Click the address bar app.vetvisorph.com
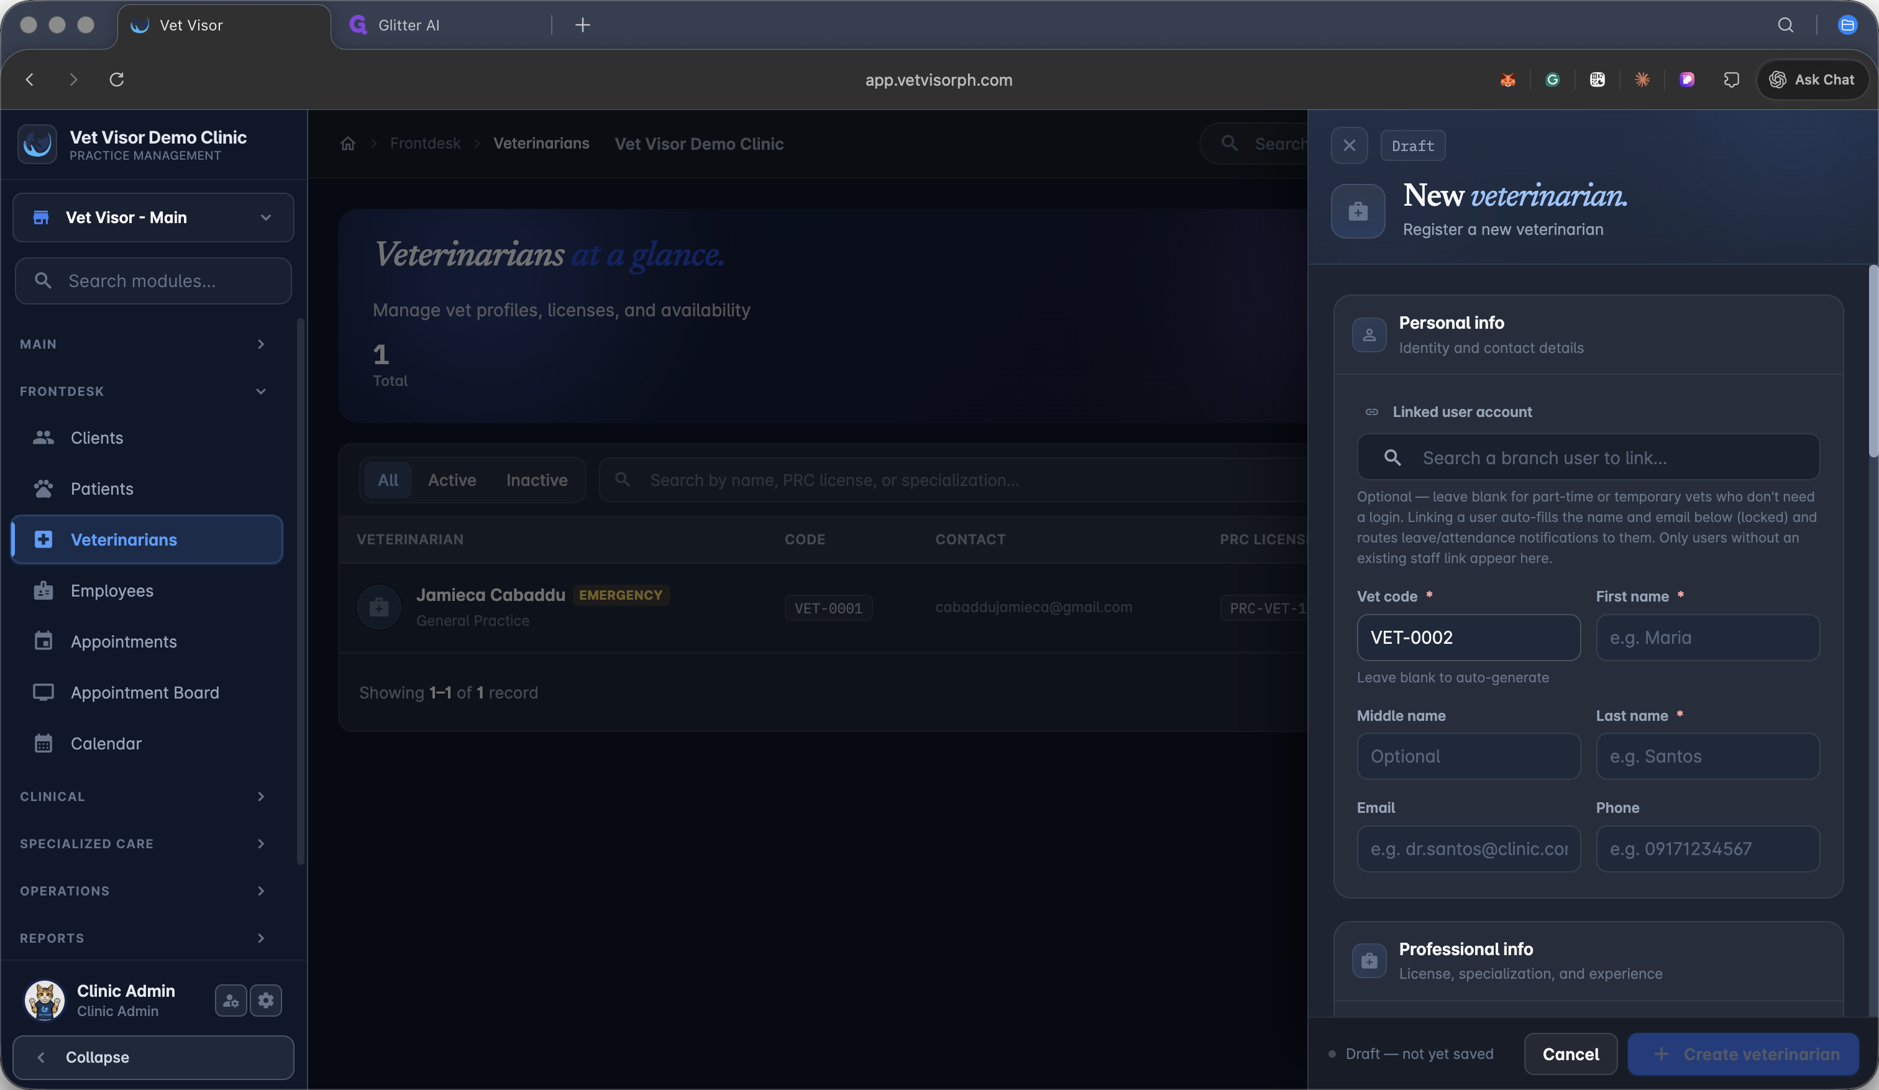The height and width of the screenshot is (1090, 1879). coord(939,80)
